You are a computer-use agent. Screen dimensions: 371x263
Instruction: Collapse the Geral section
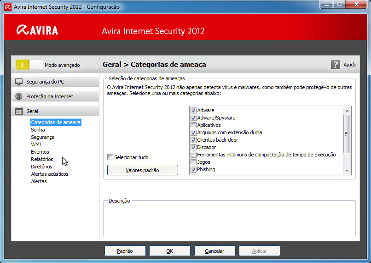(55, 111)
